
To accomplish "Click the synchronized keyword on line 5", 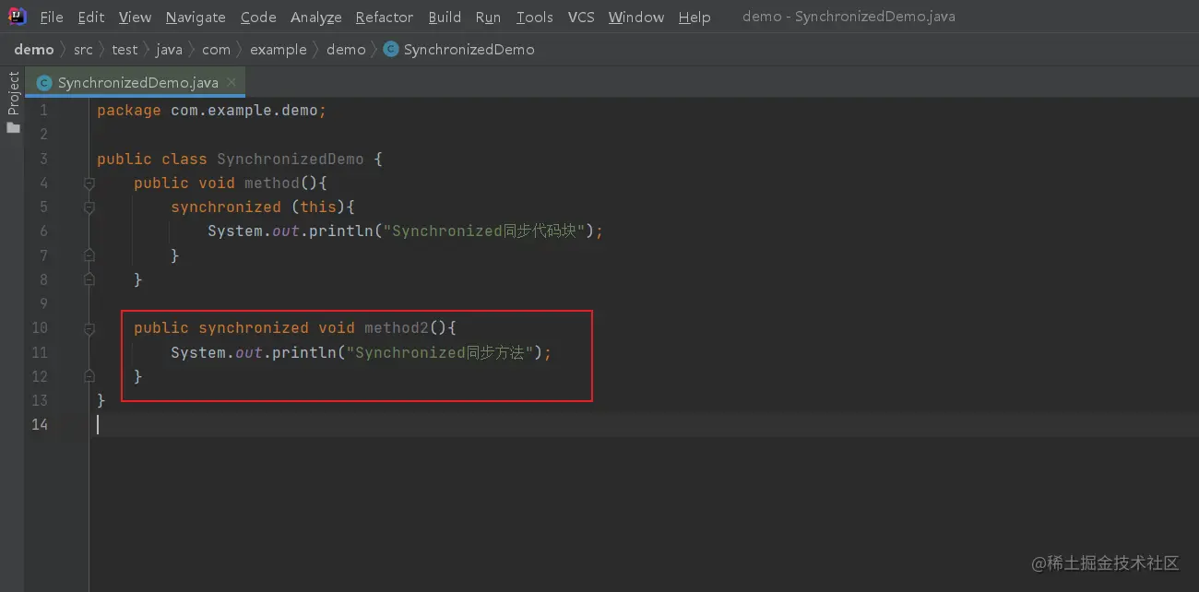I will point(226,207).
